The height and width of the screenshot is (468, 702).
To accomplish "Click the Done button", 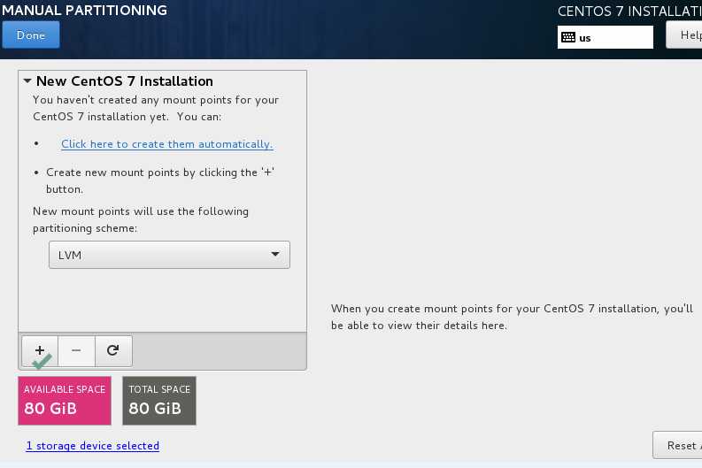I will [31, 35].
